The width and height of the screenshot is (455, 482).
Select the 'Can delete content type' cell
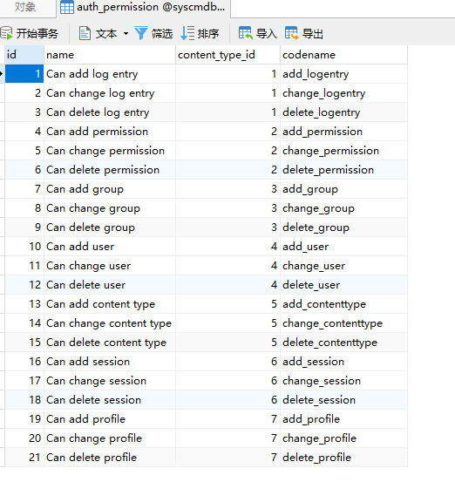pos(110,343)
